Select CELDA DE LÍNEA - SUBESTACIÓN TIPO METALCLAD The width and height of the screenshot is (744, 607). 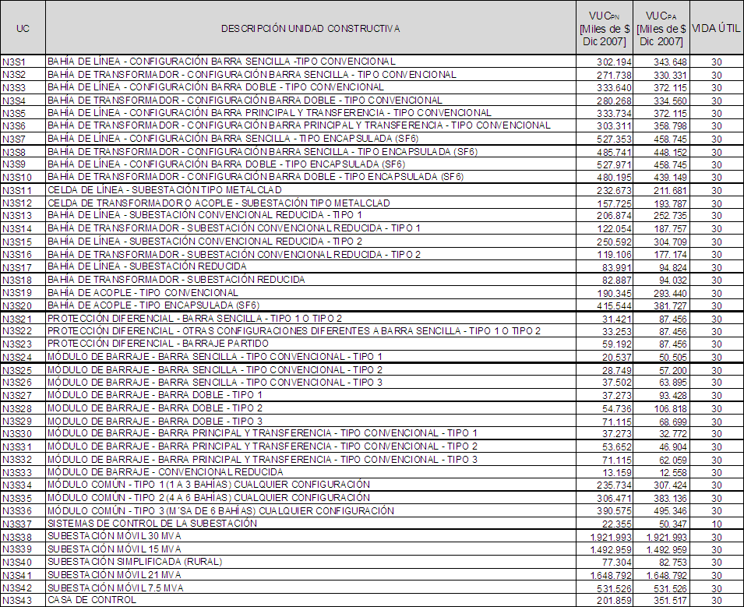click(x=164, y=190)
